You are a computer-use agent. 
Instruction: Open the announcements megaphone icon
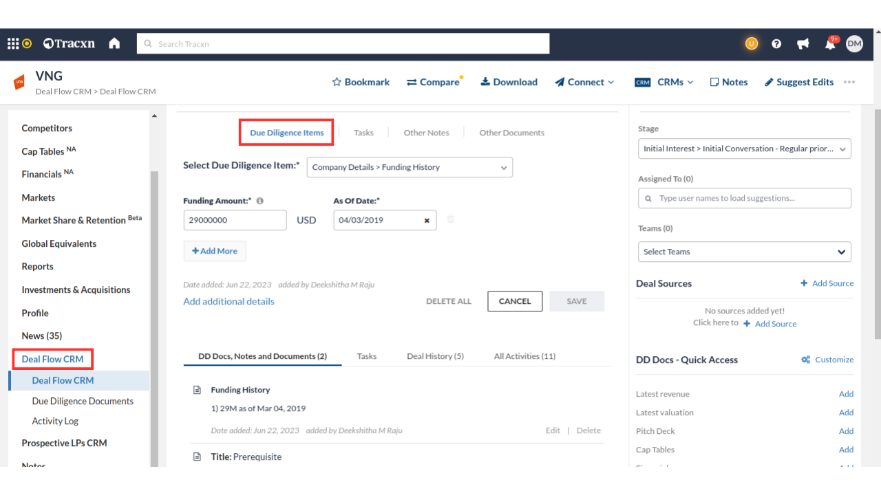coord(803,43)
